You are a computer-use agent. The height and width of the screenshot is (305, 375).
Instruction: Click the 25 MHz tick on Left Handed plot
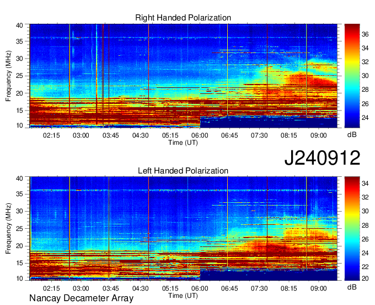click(x=19, y=229)
